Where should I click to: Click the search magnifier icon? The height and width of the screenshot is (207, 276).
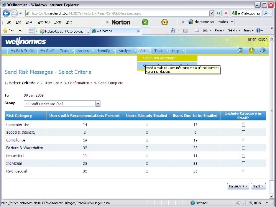coord(266,13)
